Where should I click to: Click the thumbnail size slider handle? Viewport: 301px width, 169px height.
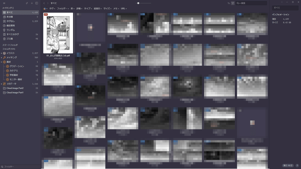[138, 3]
